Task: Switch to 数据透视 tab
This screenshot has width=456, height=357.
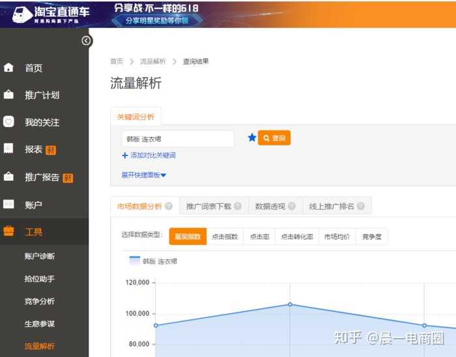Action: [270, 206]
